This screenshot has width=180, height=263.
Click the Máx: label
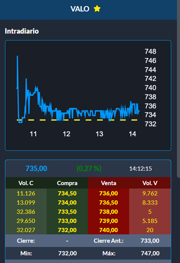[x=109, y=253]
